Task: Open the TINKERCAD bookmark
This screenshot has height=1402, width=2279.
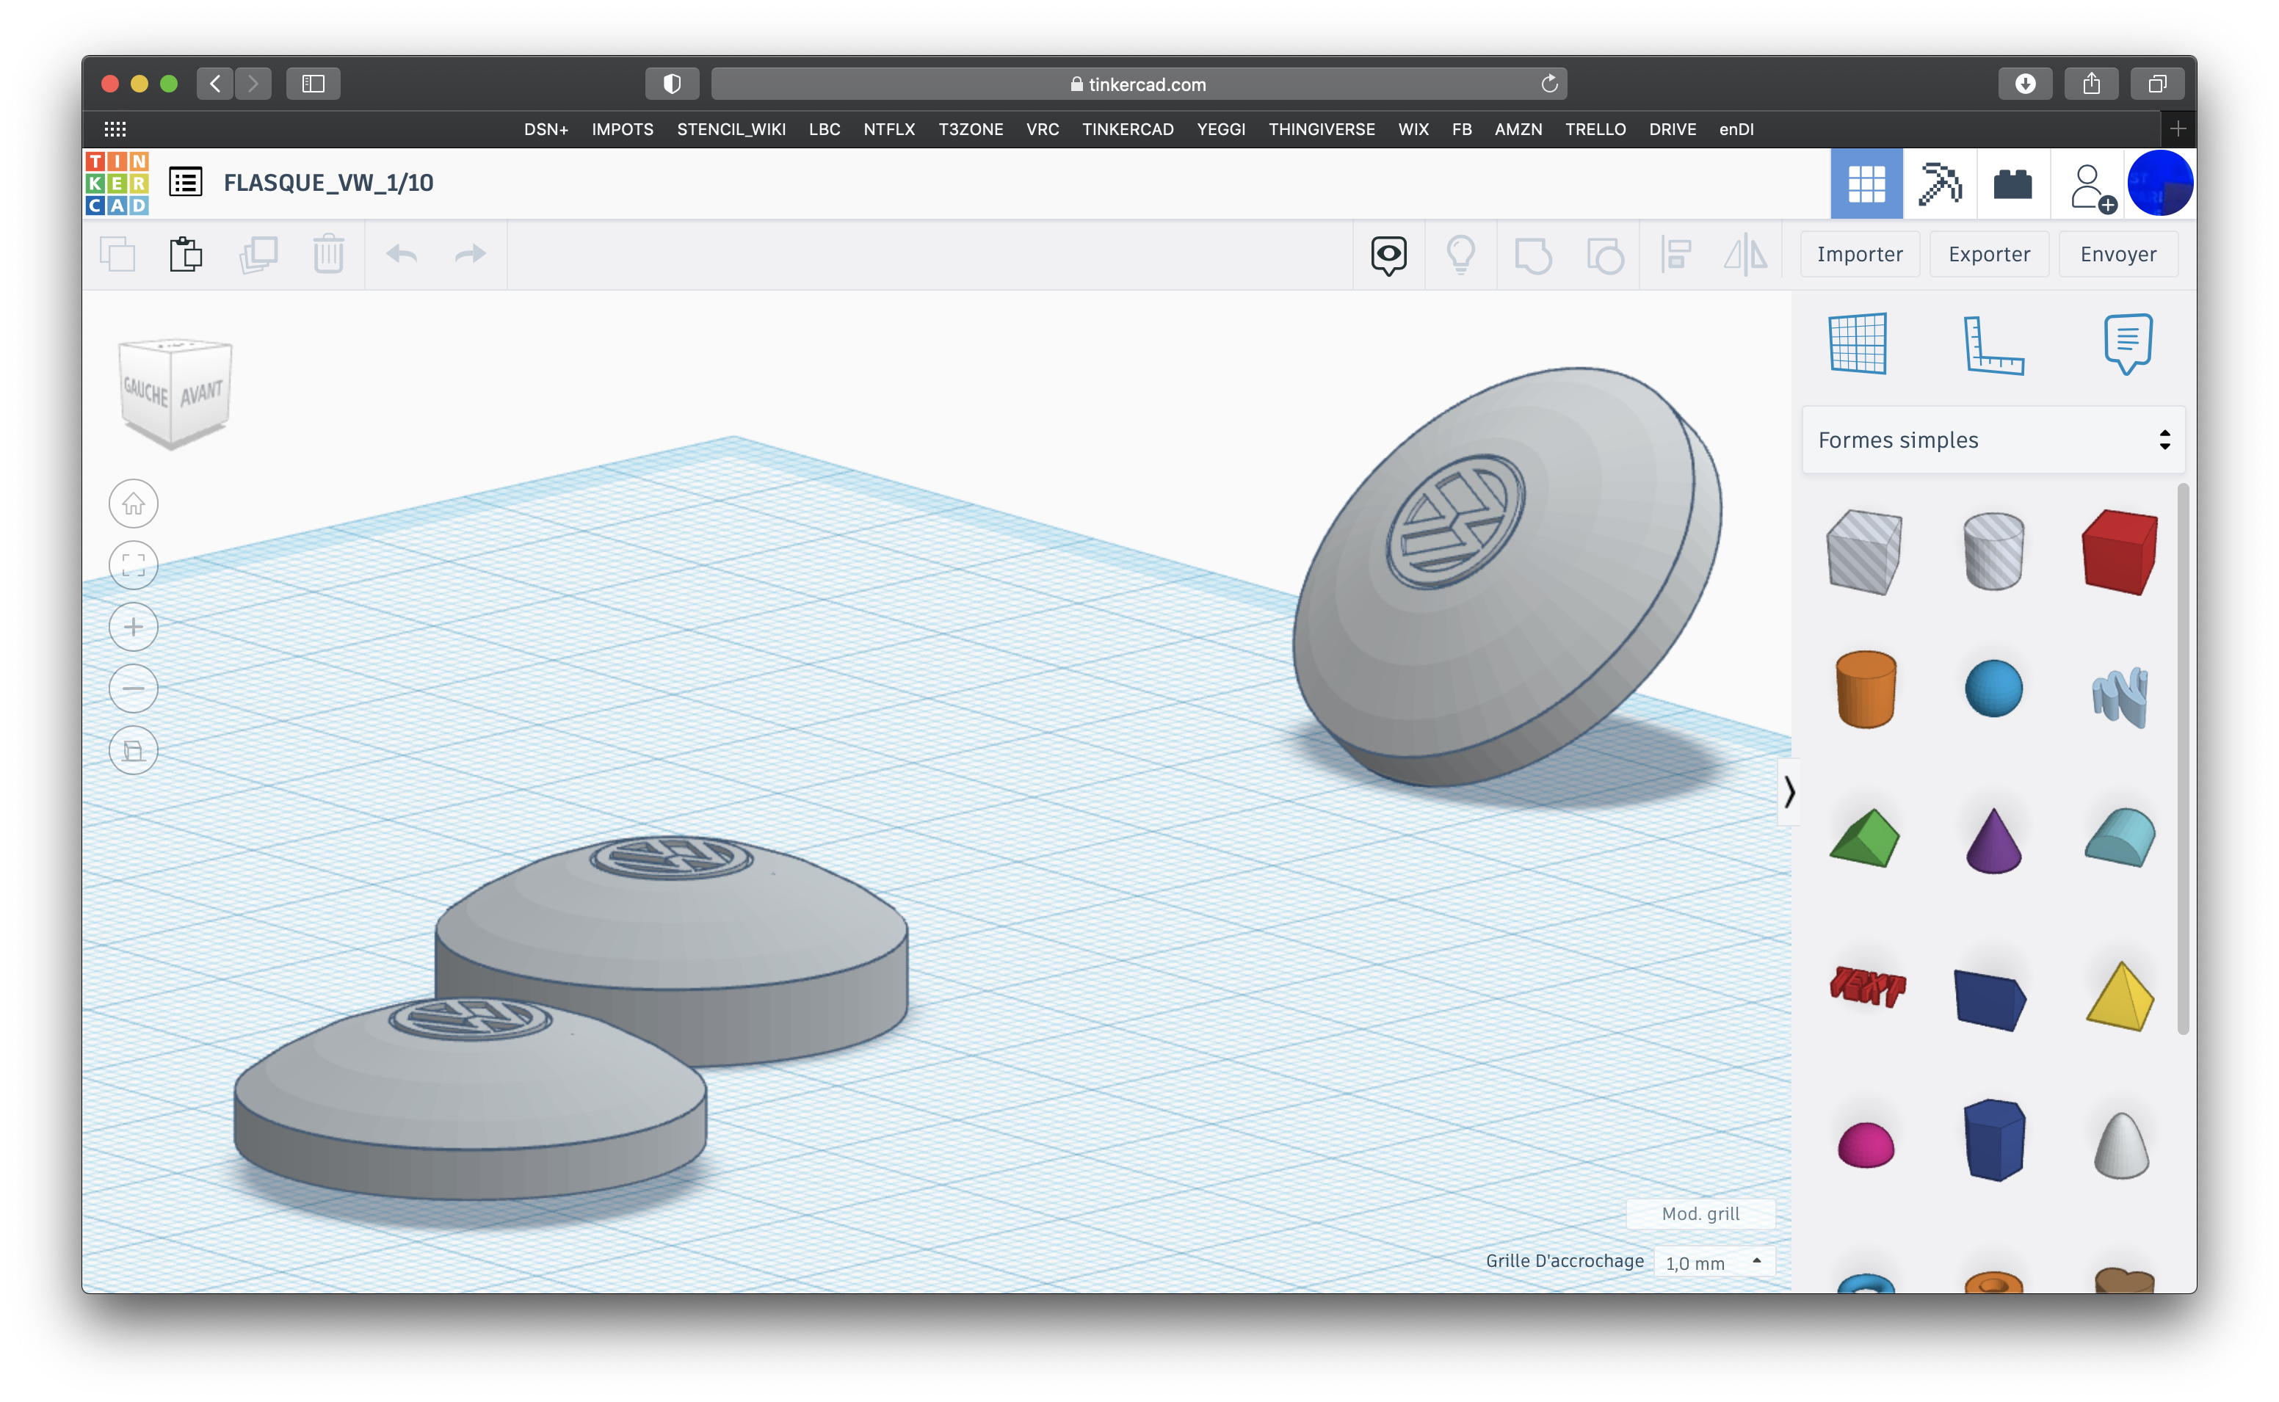Action: [1126, 129]
